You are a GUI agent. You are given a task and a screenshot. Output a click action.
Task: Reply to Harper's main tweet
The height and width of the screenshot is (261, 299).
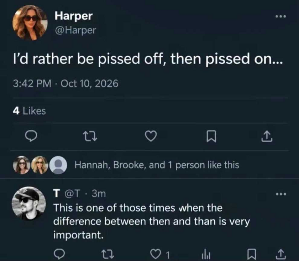pyautogui.click(x=31, y=136)
